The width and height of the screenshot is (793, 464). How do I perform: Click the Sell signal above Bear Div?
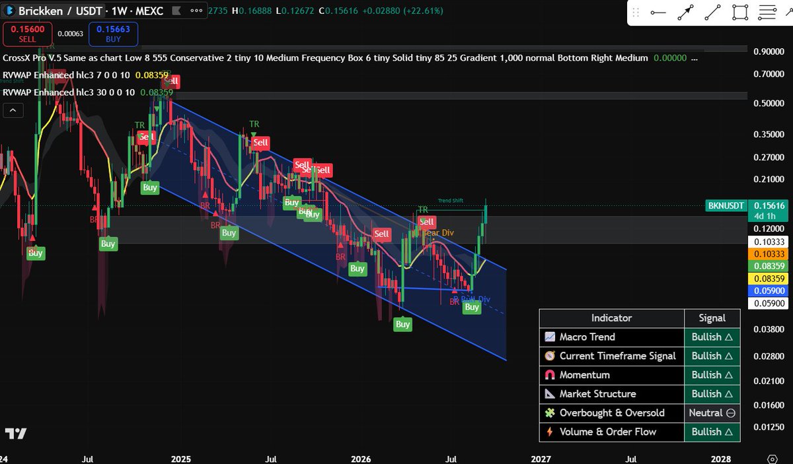click(427, 222)
